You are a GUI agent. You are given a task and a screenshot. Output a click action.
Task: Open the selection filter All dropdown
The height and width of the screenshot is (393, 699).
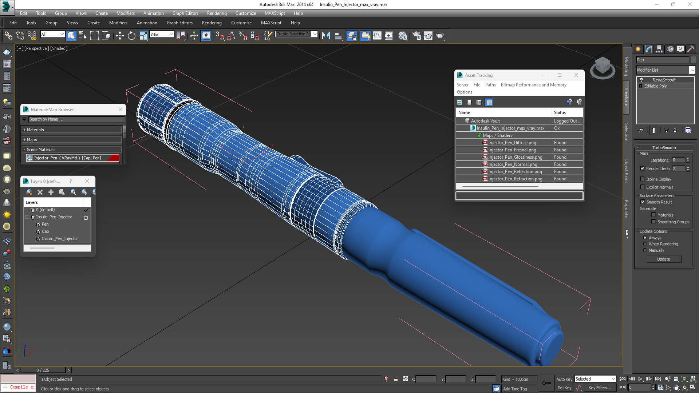coord(52,34)
